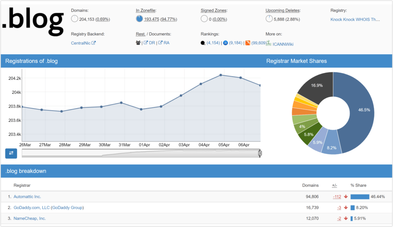Click the 01Apr data point on chart

(x=141, y=109)
